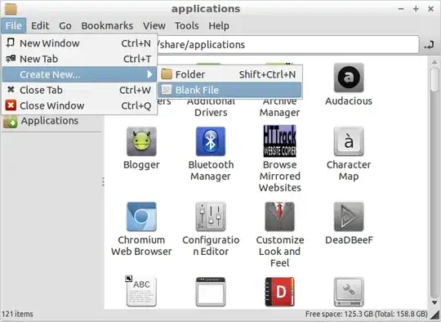
Task: Open the Audacious application icon
Action: 349,78
